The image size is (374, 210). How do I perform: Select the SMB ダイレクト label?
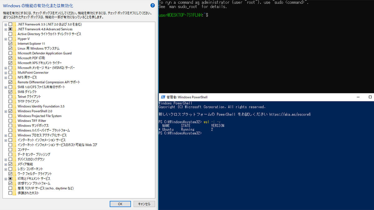click(x=27, y=92)
